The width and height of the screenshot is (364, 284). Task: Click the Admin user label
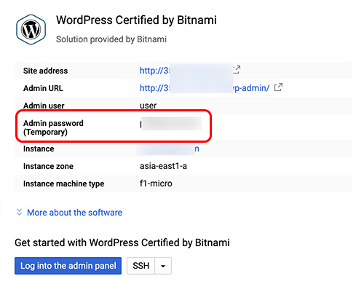[44, 106]
